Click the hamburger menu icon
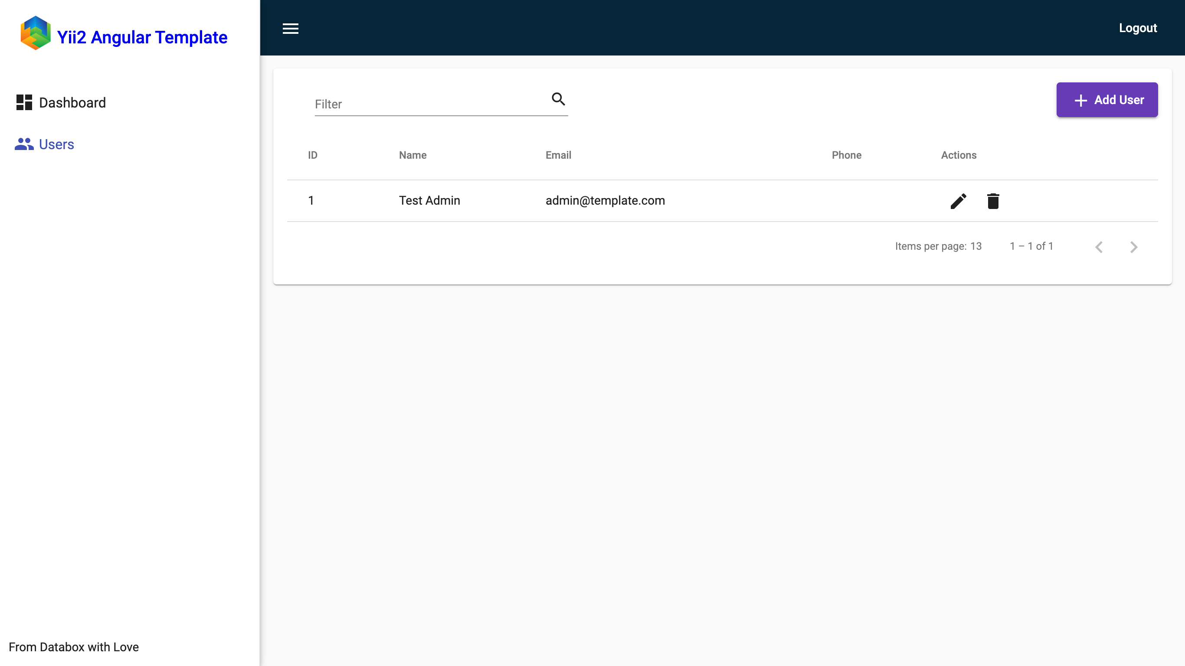Viewport: 1185px width, 666px height. click(291, 28)
